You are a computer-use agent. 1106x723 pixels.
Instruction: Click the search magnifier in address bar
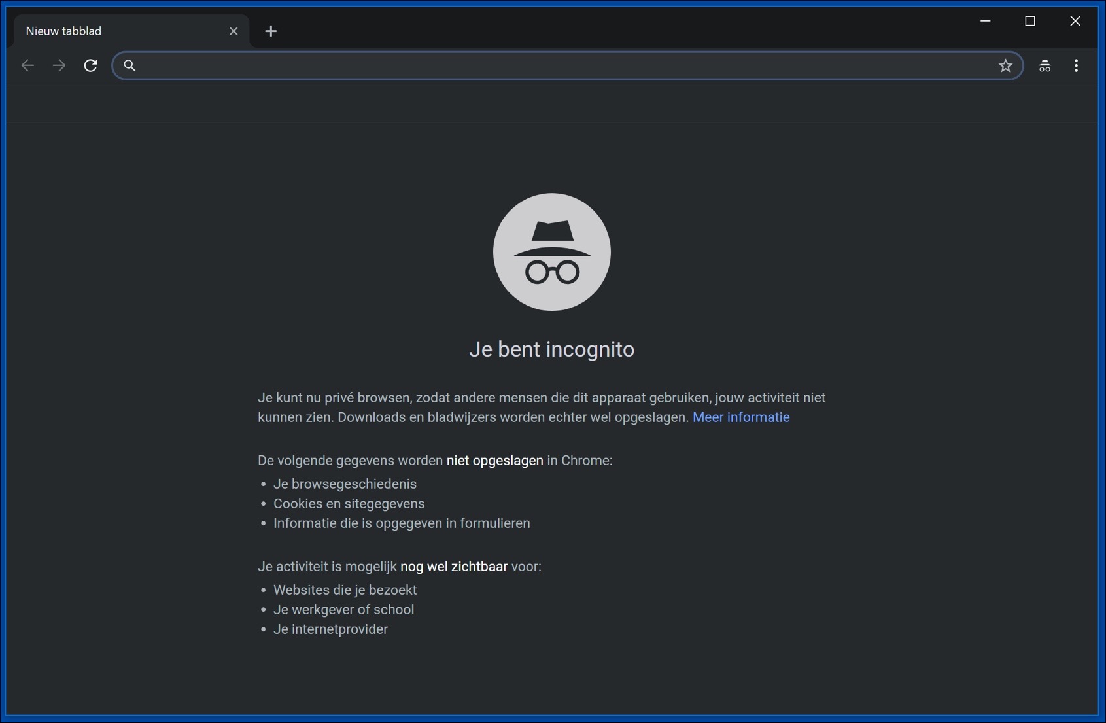tap(130, 65)
